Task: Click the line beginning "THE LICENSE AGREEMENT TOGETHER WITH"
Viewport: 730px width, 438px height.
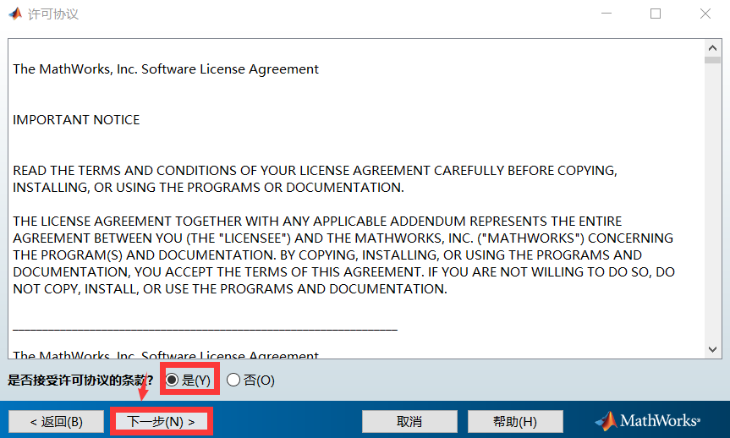Action: tap(317, 221)
